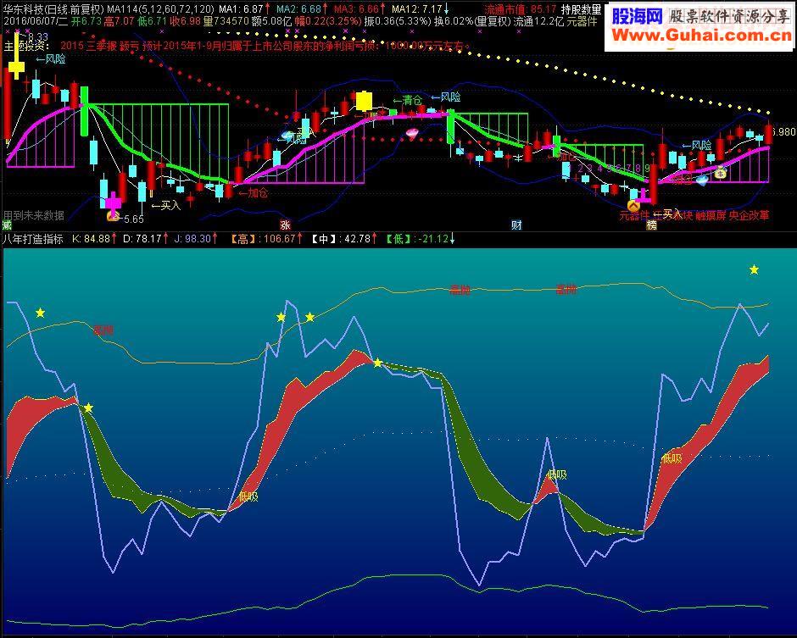Click the leftmost 高抛 label
This screenshot has width=797, height=638.
click(103, 330)
